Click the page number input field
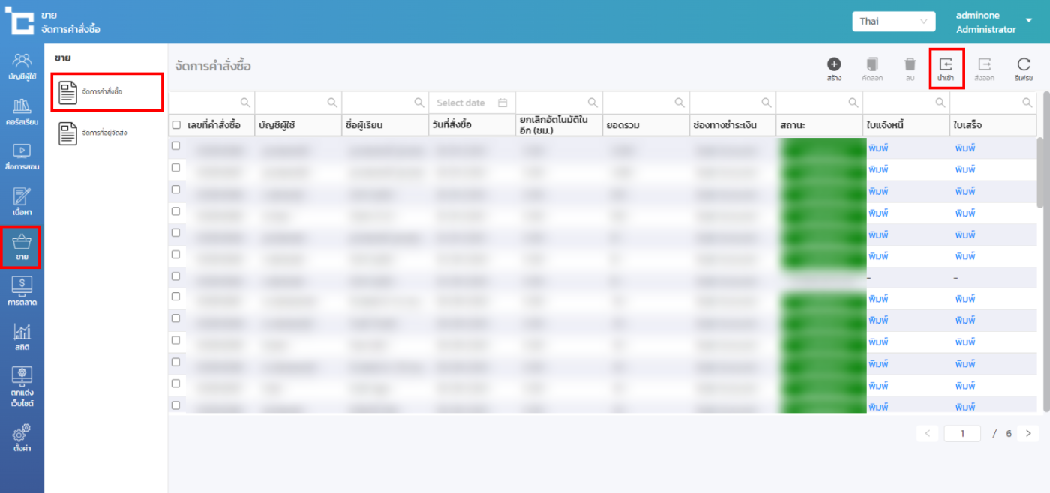 963,433
